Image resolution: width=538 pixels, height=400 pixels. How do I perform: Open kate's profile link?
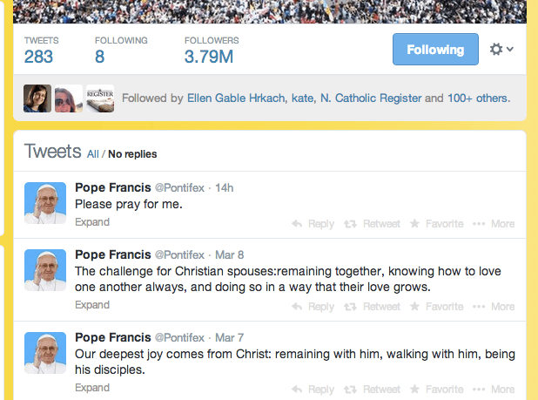302,98
